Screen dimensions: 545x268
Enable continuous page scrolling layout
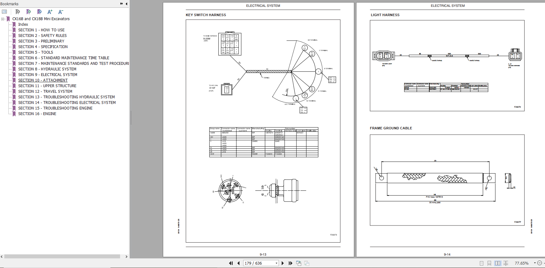pos(489,263)
